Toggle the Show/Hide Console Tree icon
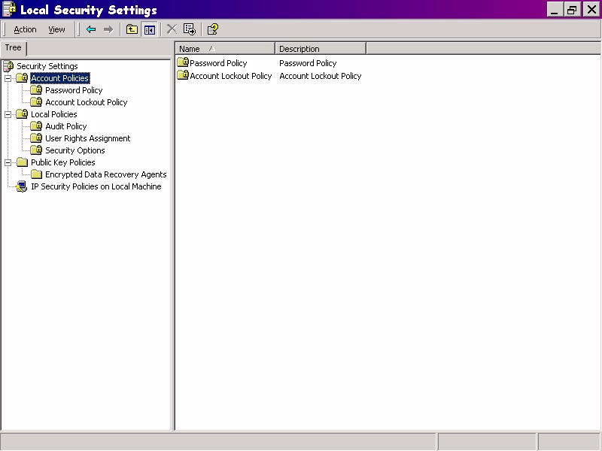The image size is (602, 451). click(x=149, y=29)
